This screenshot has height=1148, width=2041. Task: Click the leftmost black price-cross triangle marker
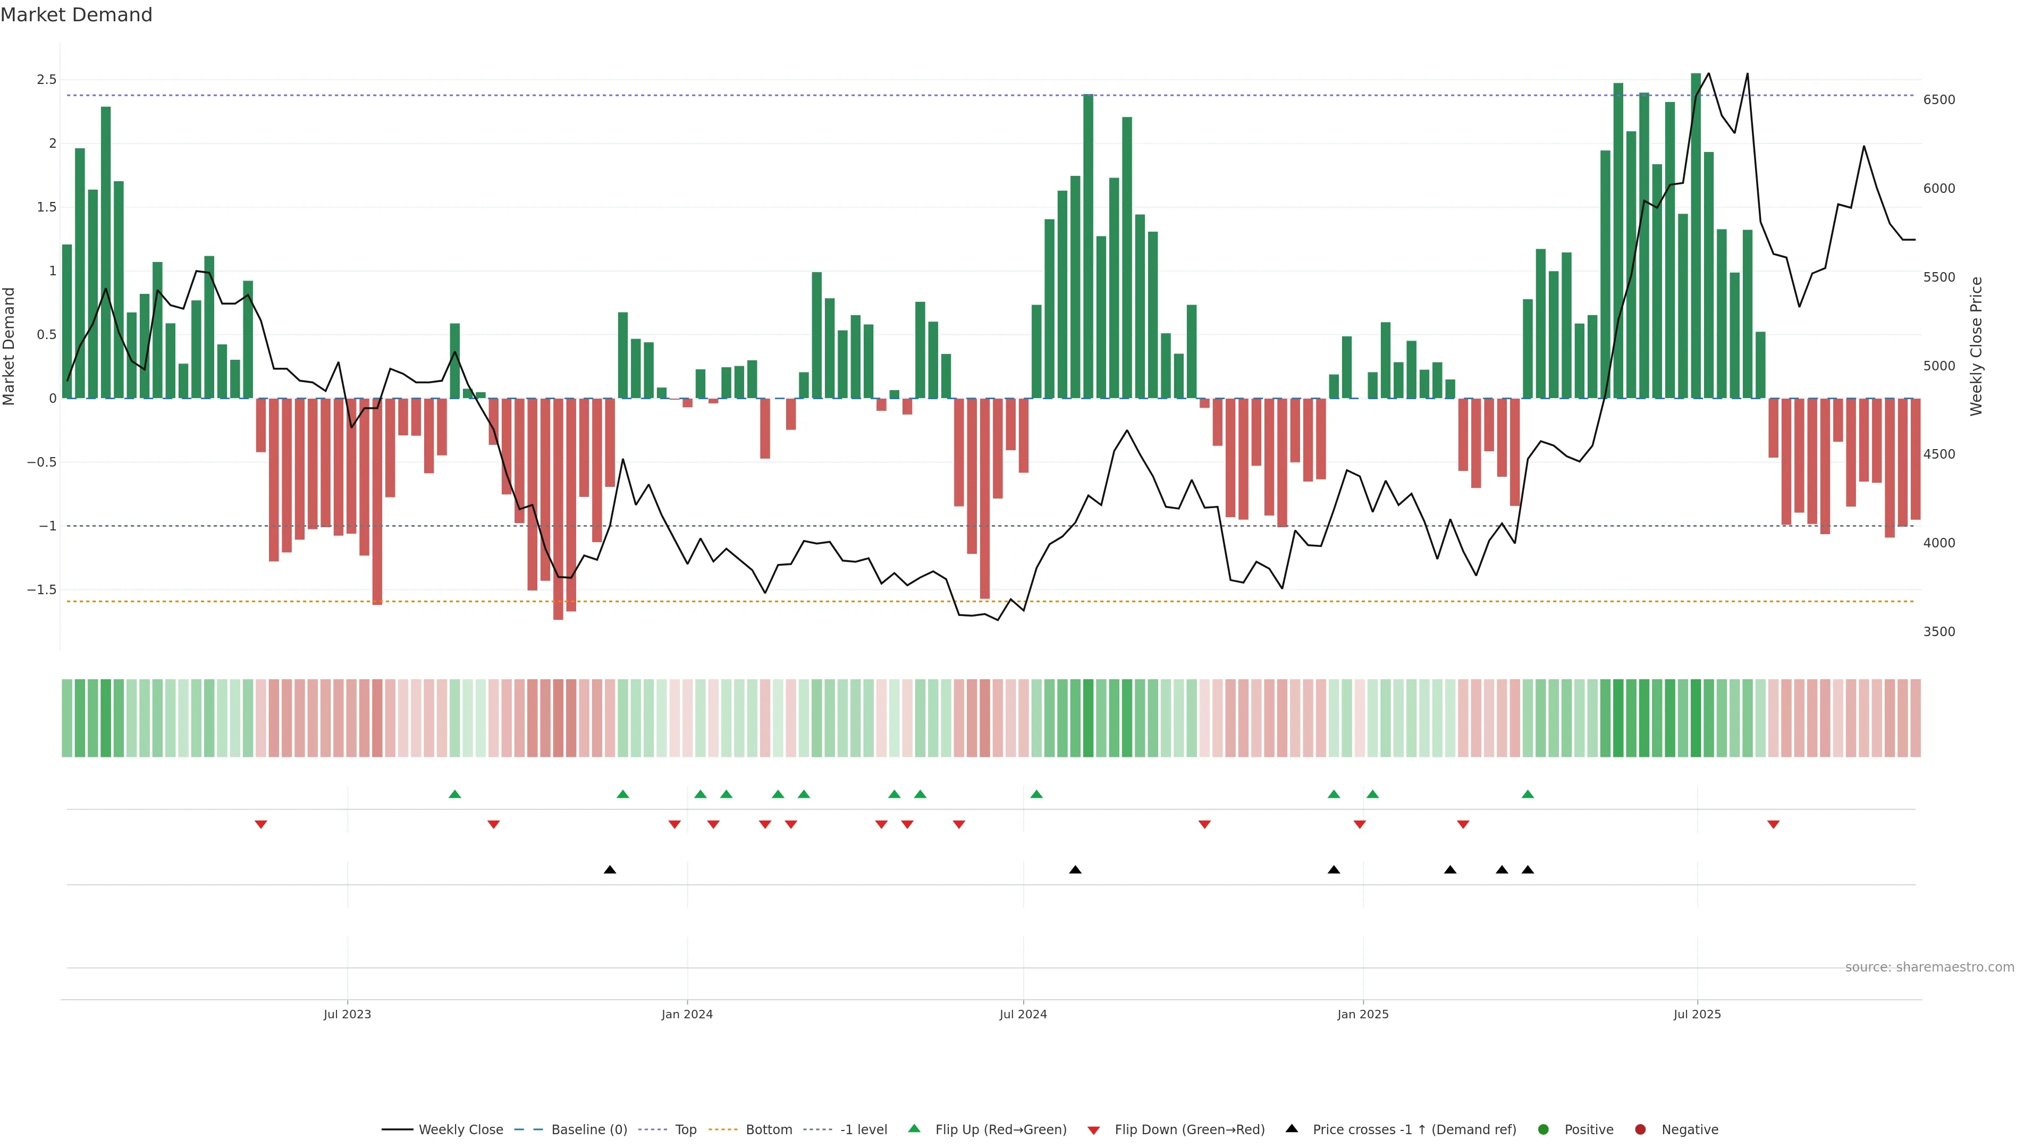pyautogui.click(x=609, y=870)
